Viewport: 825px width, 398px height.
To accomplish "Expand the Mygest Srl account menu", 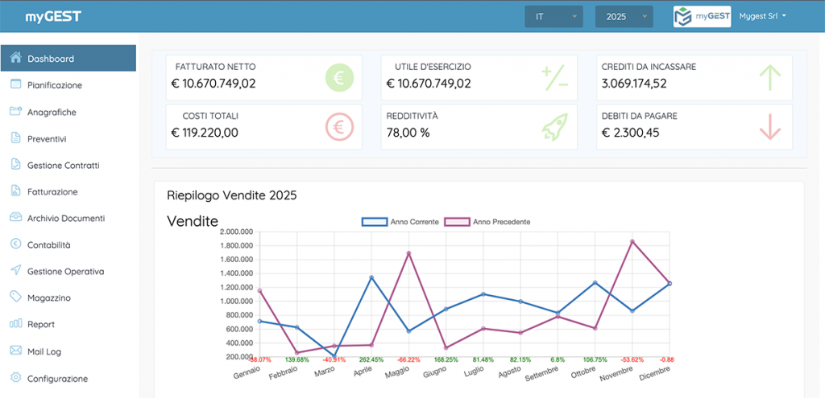I will [x=762, y=16].
